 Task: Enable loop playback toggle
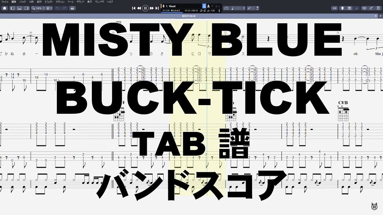click(227, 8)
